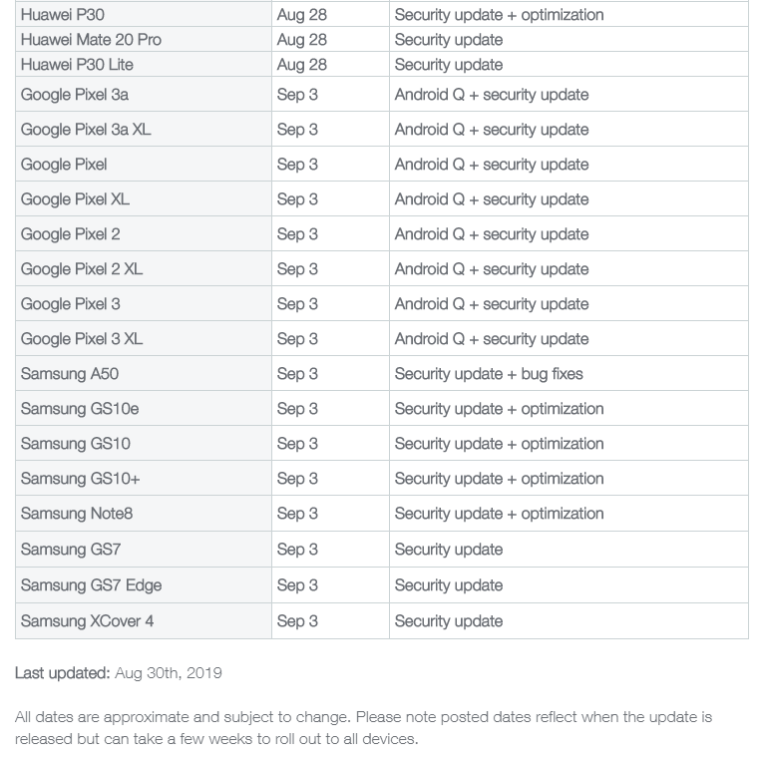Select the "Security update + bug fixes" cell
Screen dimensions: 761x763
pyautogui.click(x=489, y=374)
